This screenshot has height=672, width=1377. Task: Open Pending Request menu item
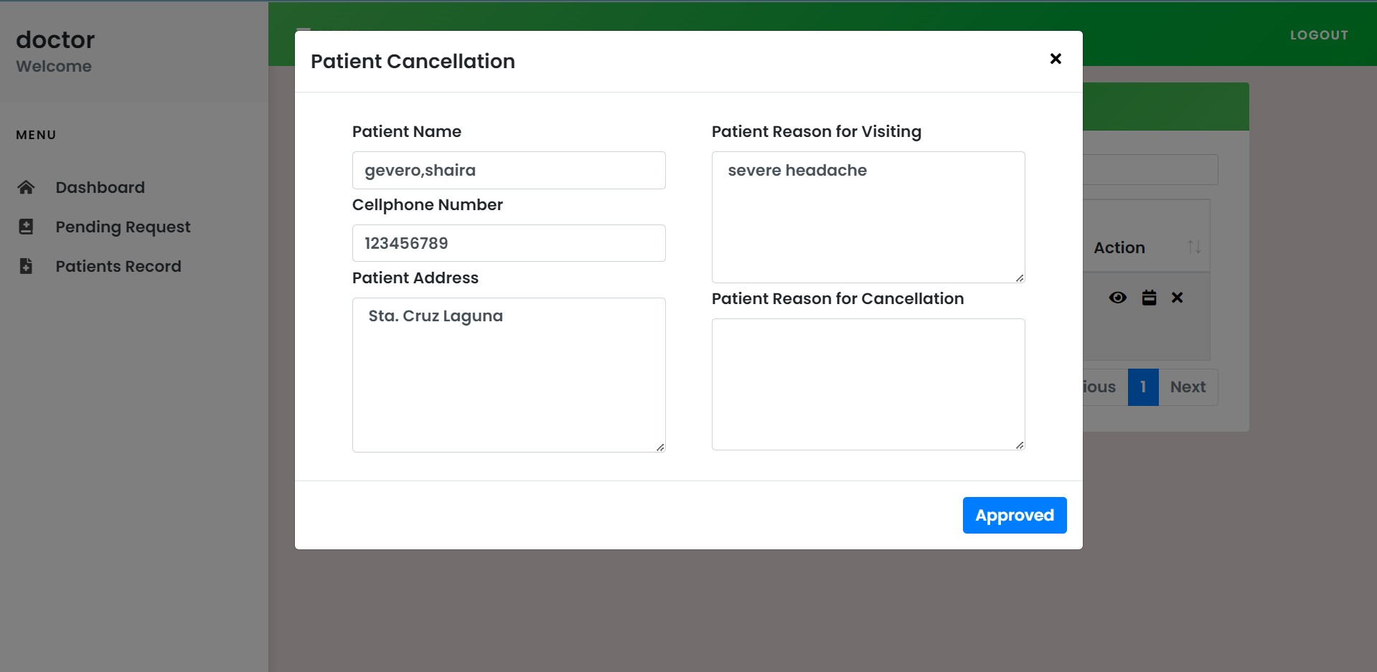(123, 227)
